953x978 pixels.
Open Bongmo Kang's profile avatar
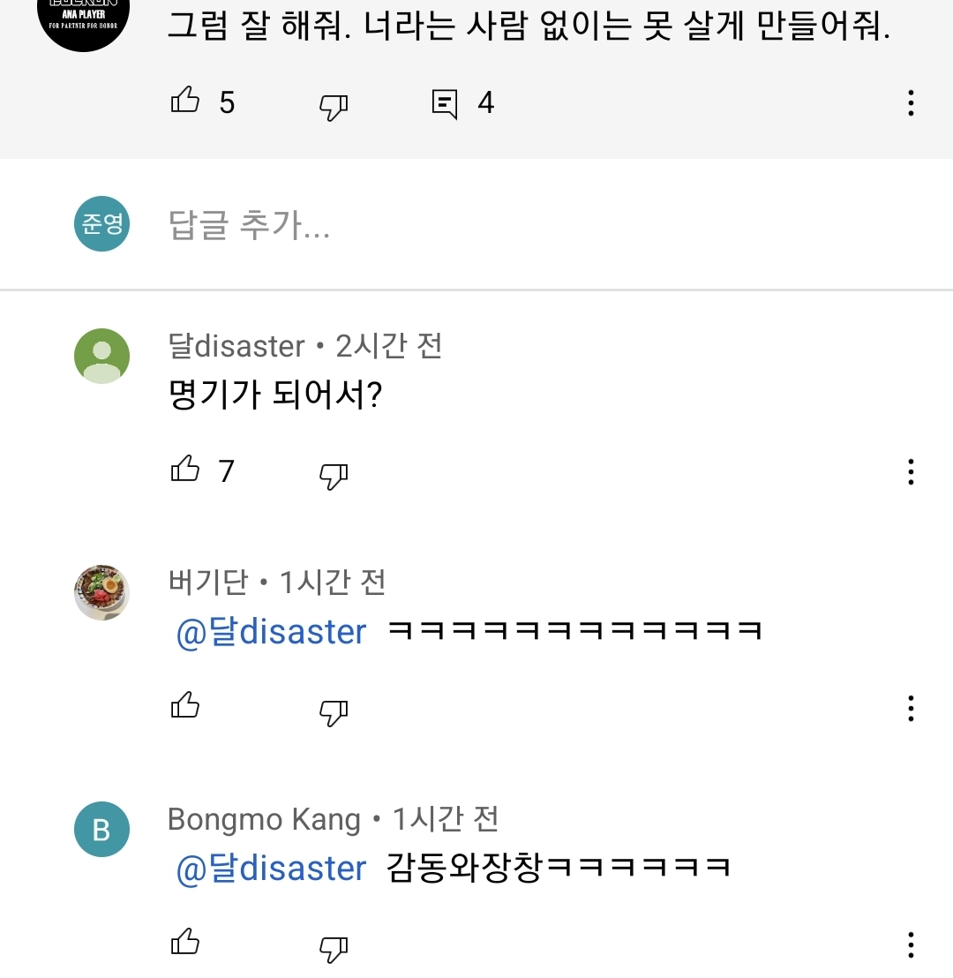(x=101, y=829)
